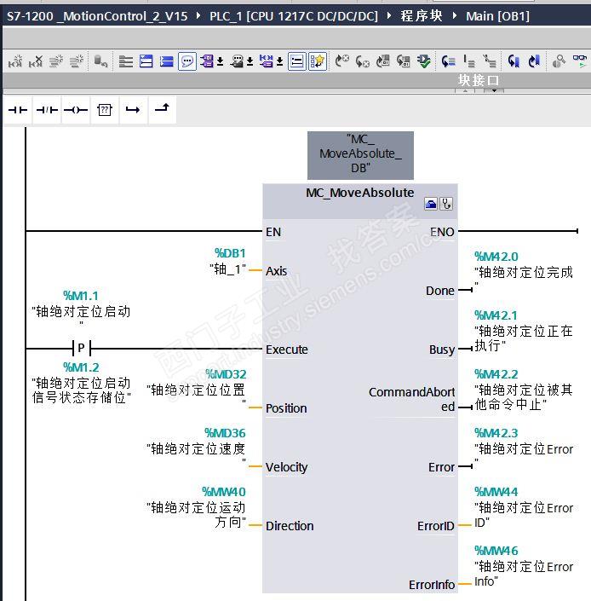Image resolution: width=591 pixels, height=601 pixels.
Task: Click navigate to specific line icon
Action: (x=448, y=61)
